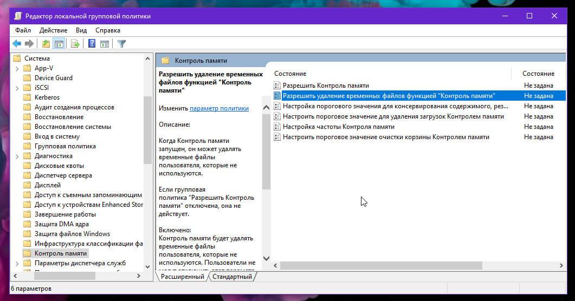Click description pane scroll up arrow
The width and height of the screenshot is (575, 301).
point(266,108)
